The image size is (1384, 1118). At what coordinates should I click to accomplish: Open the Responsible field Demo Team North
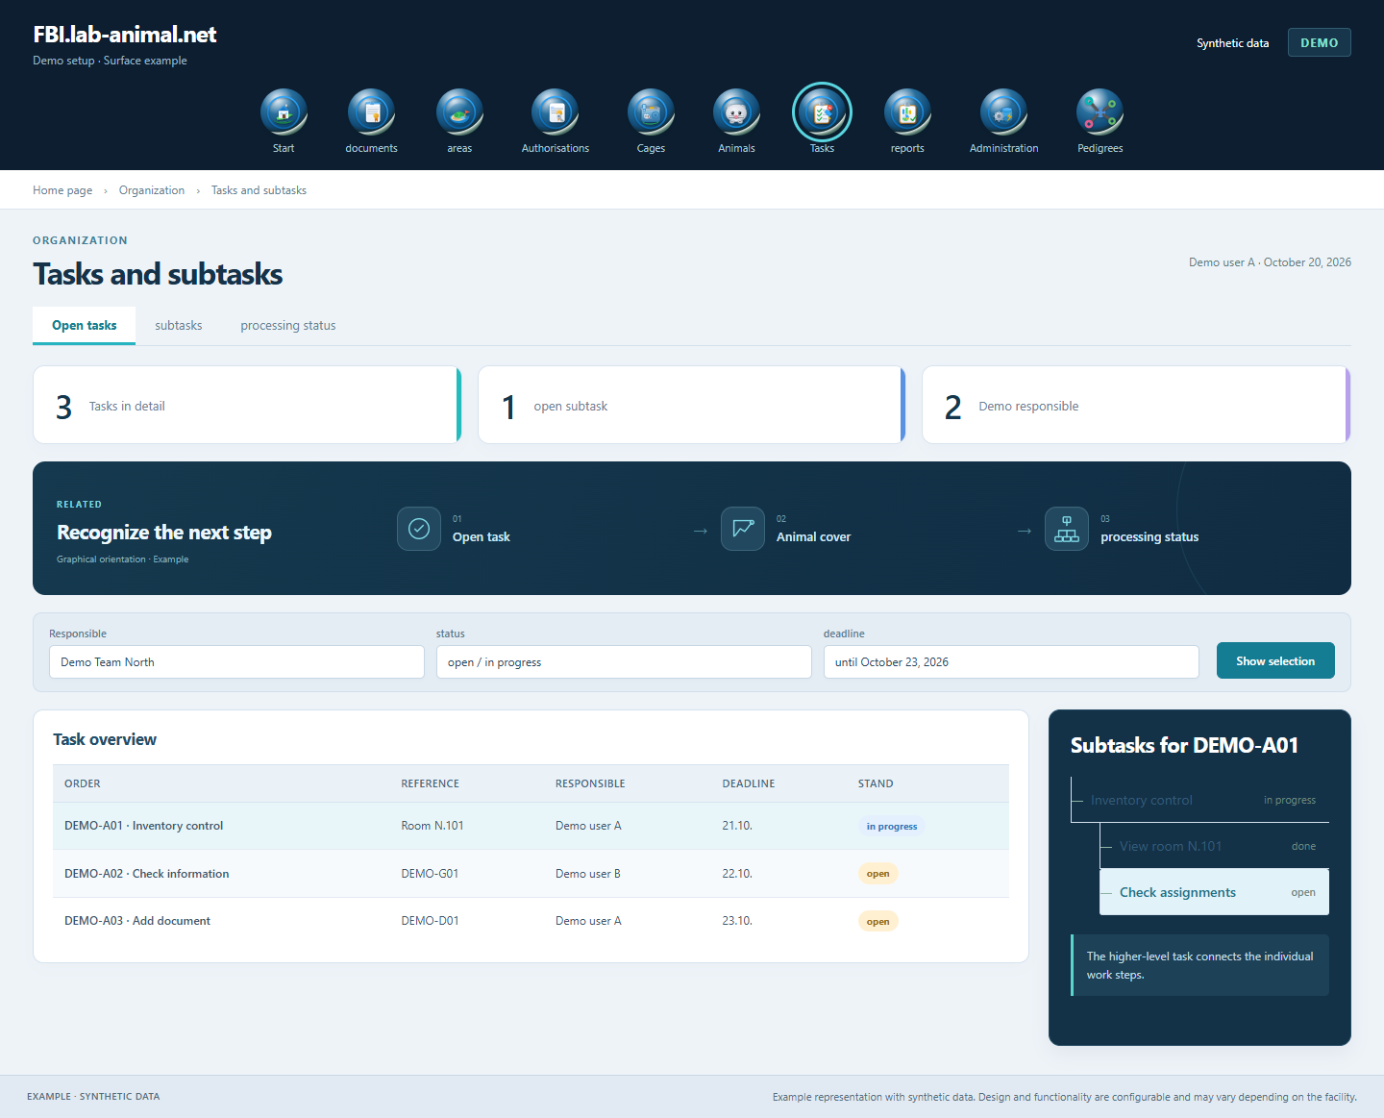(x=236, y=661)
